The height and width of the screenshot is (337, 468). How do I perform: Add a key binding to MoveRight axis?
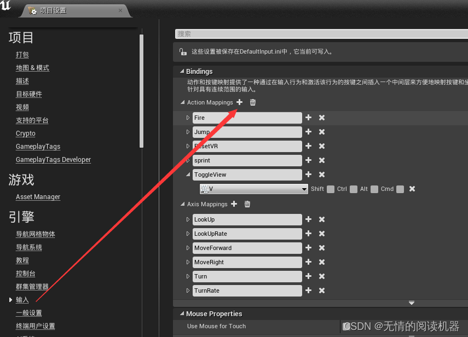click(308, 262)
